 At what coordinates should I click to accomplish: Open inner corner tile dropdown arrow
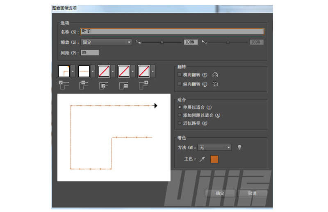113,71
